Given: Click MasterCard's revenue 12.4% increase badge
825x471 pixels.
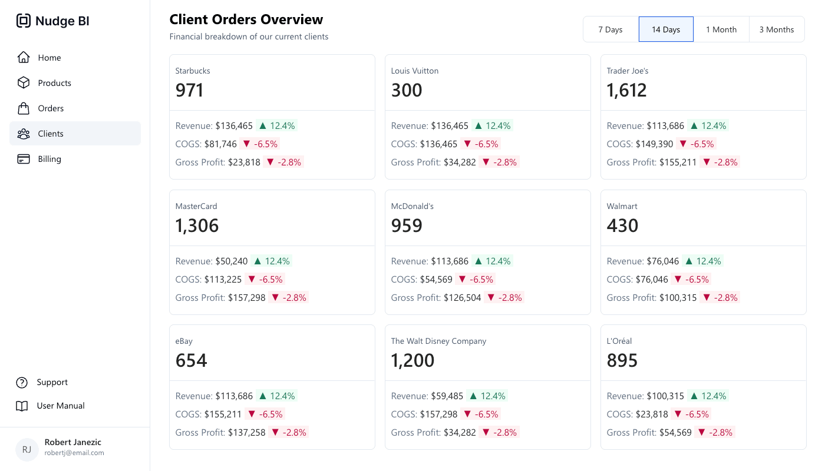Looking at the screenshot, I should (272, 261).
